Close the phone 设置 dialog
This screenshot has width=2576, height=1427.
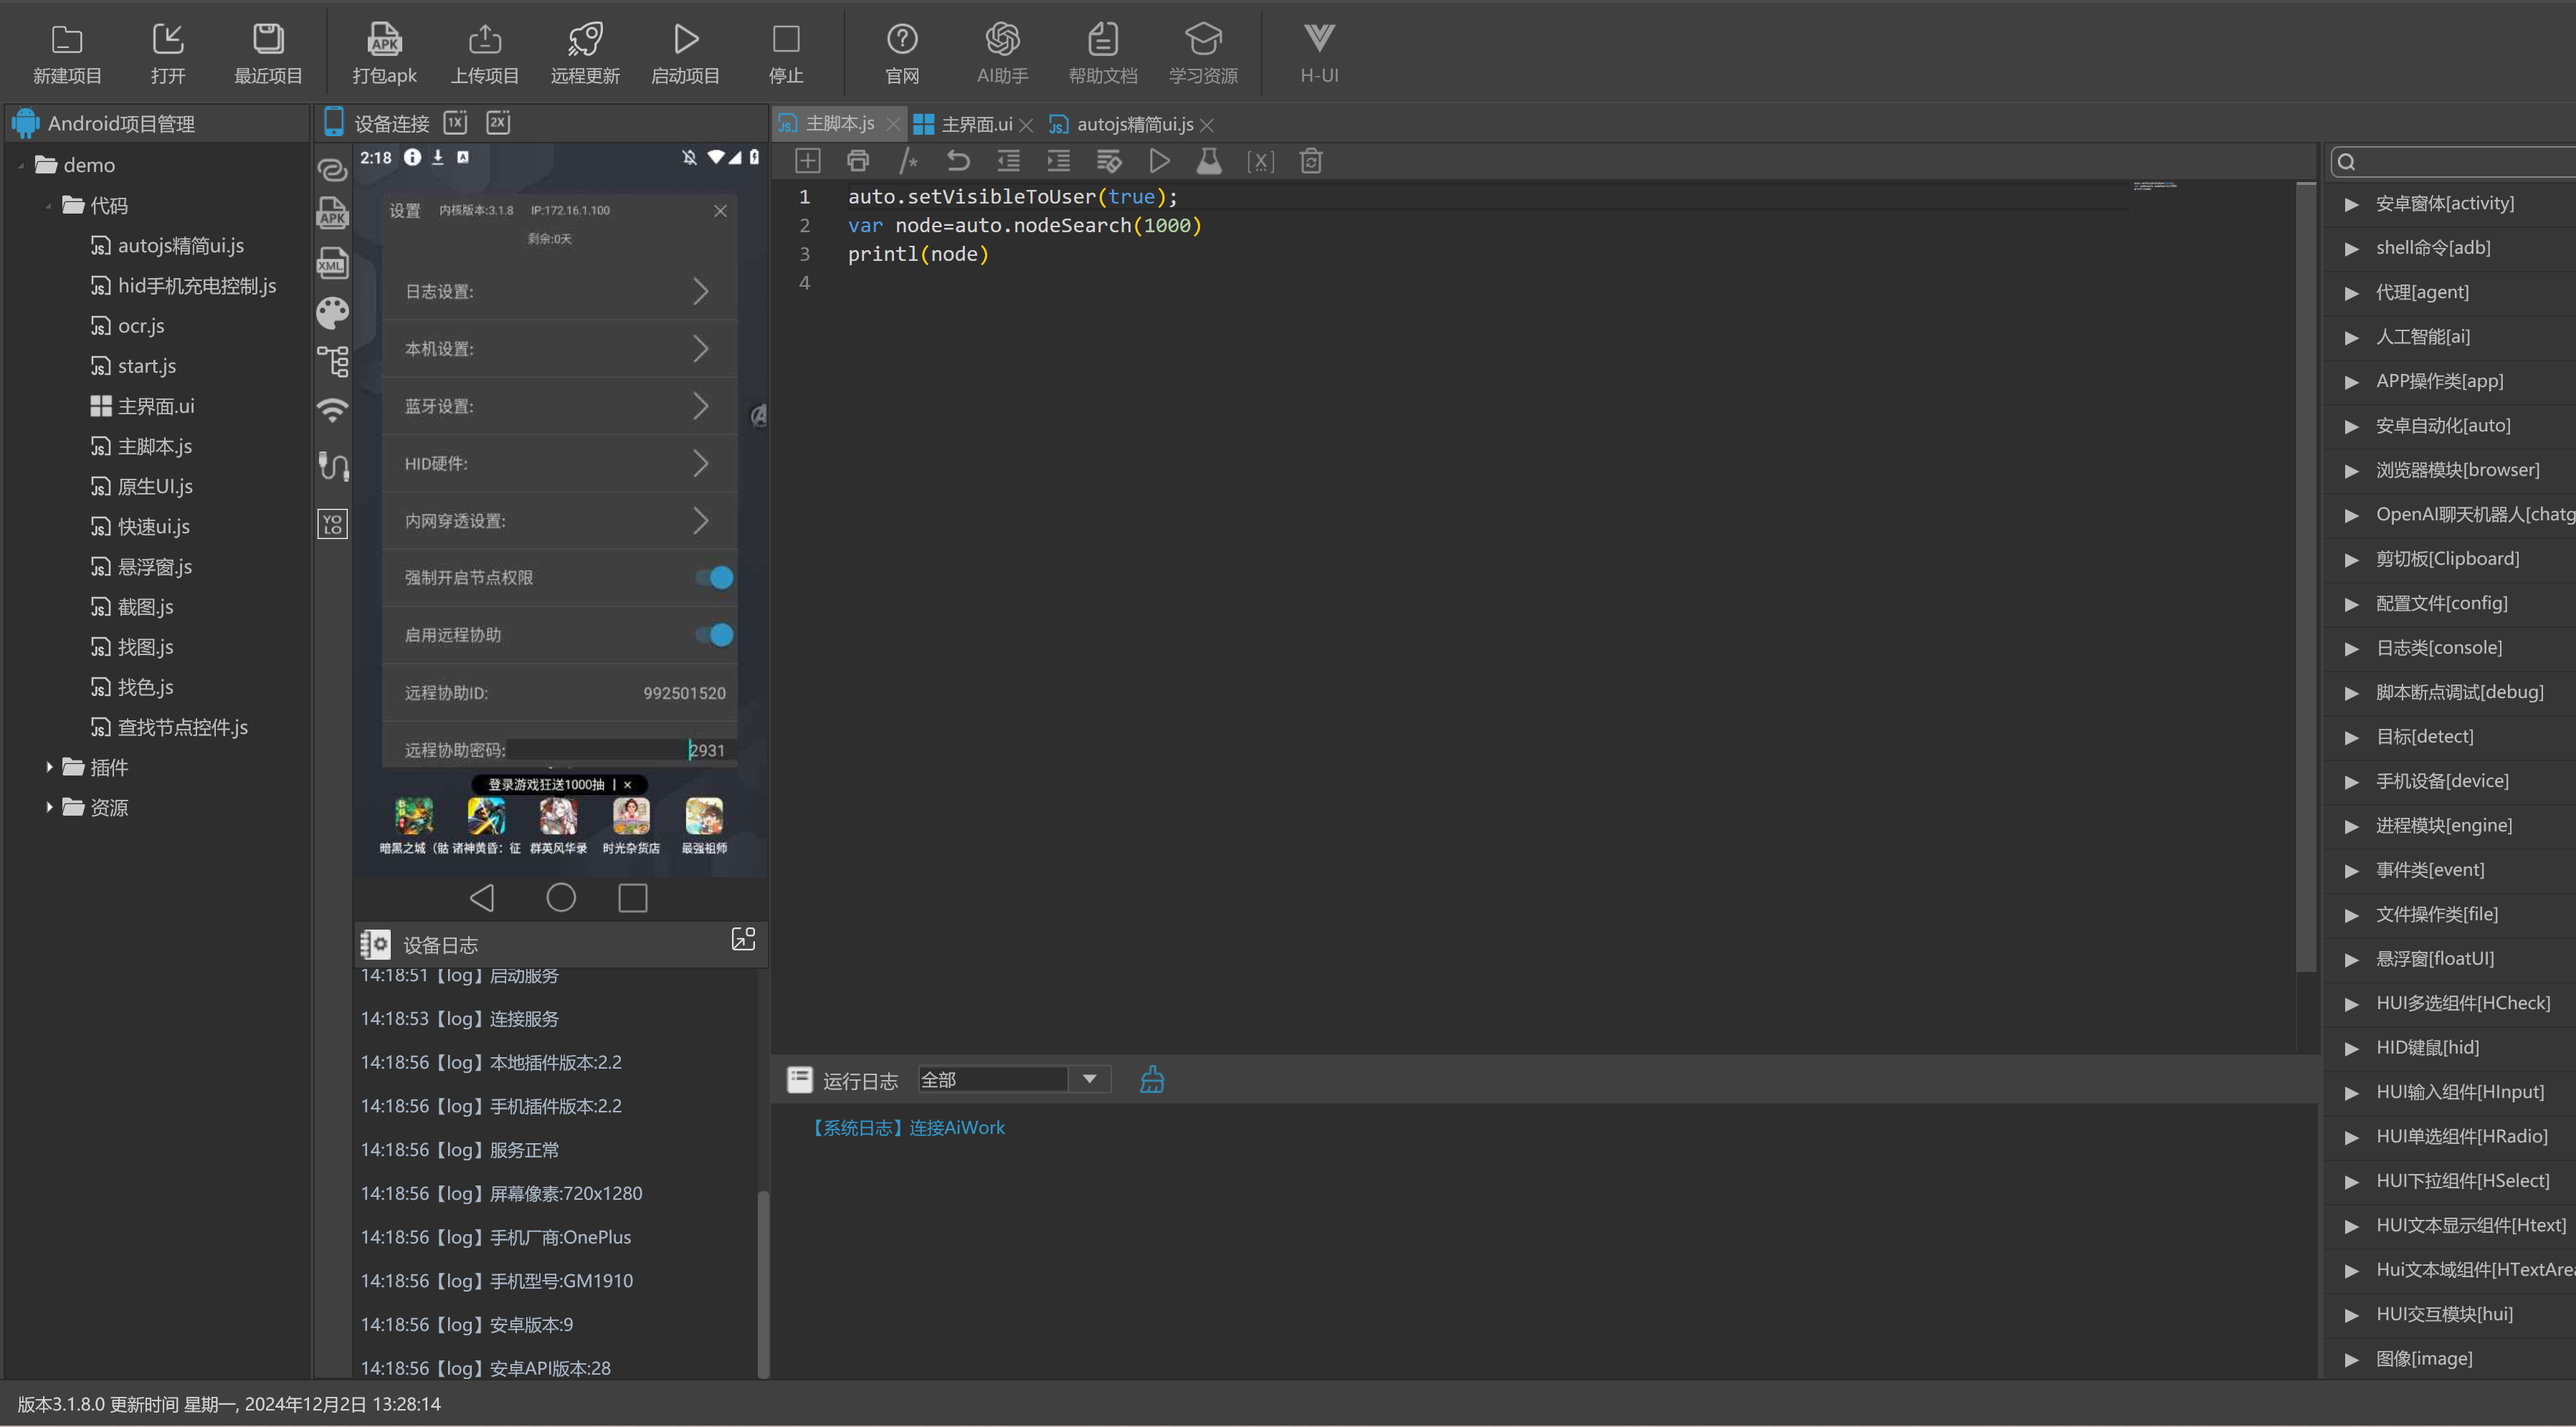point(720,211)
